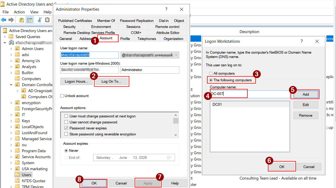Viewport: 336px width, 188px height.
Task: Click the adsi OU folder icon
Action: point(17,54)
